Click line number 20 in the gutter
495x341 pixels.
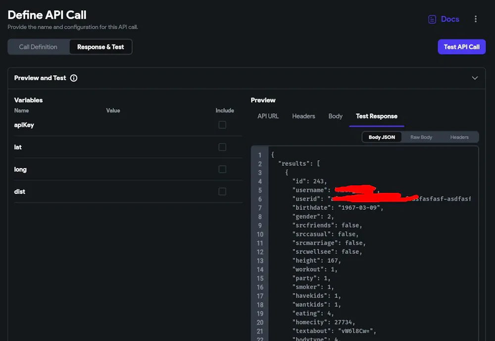[260, 322]
